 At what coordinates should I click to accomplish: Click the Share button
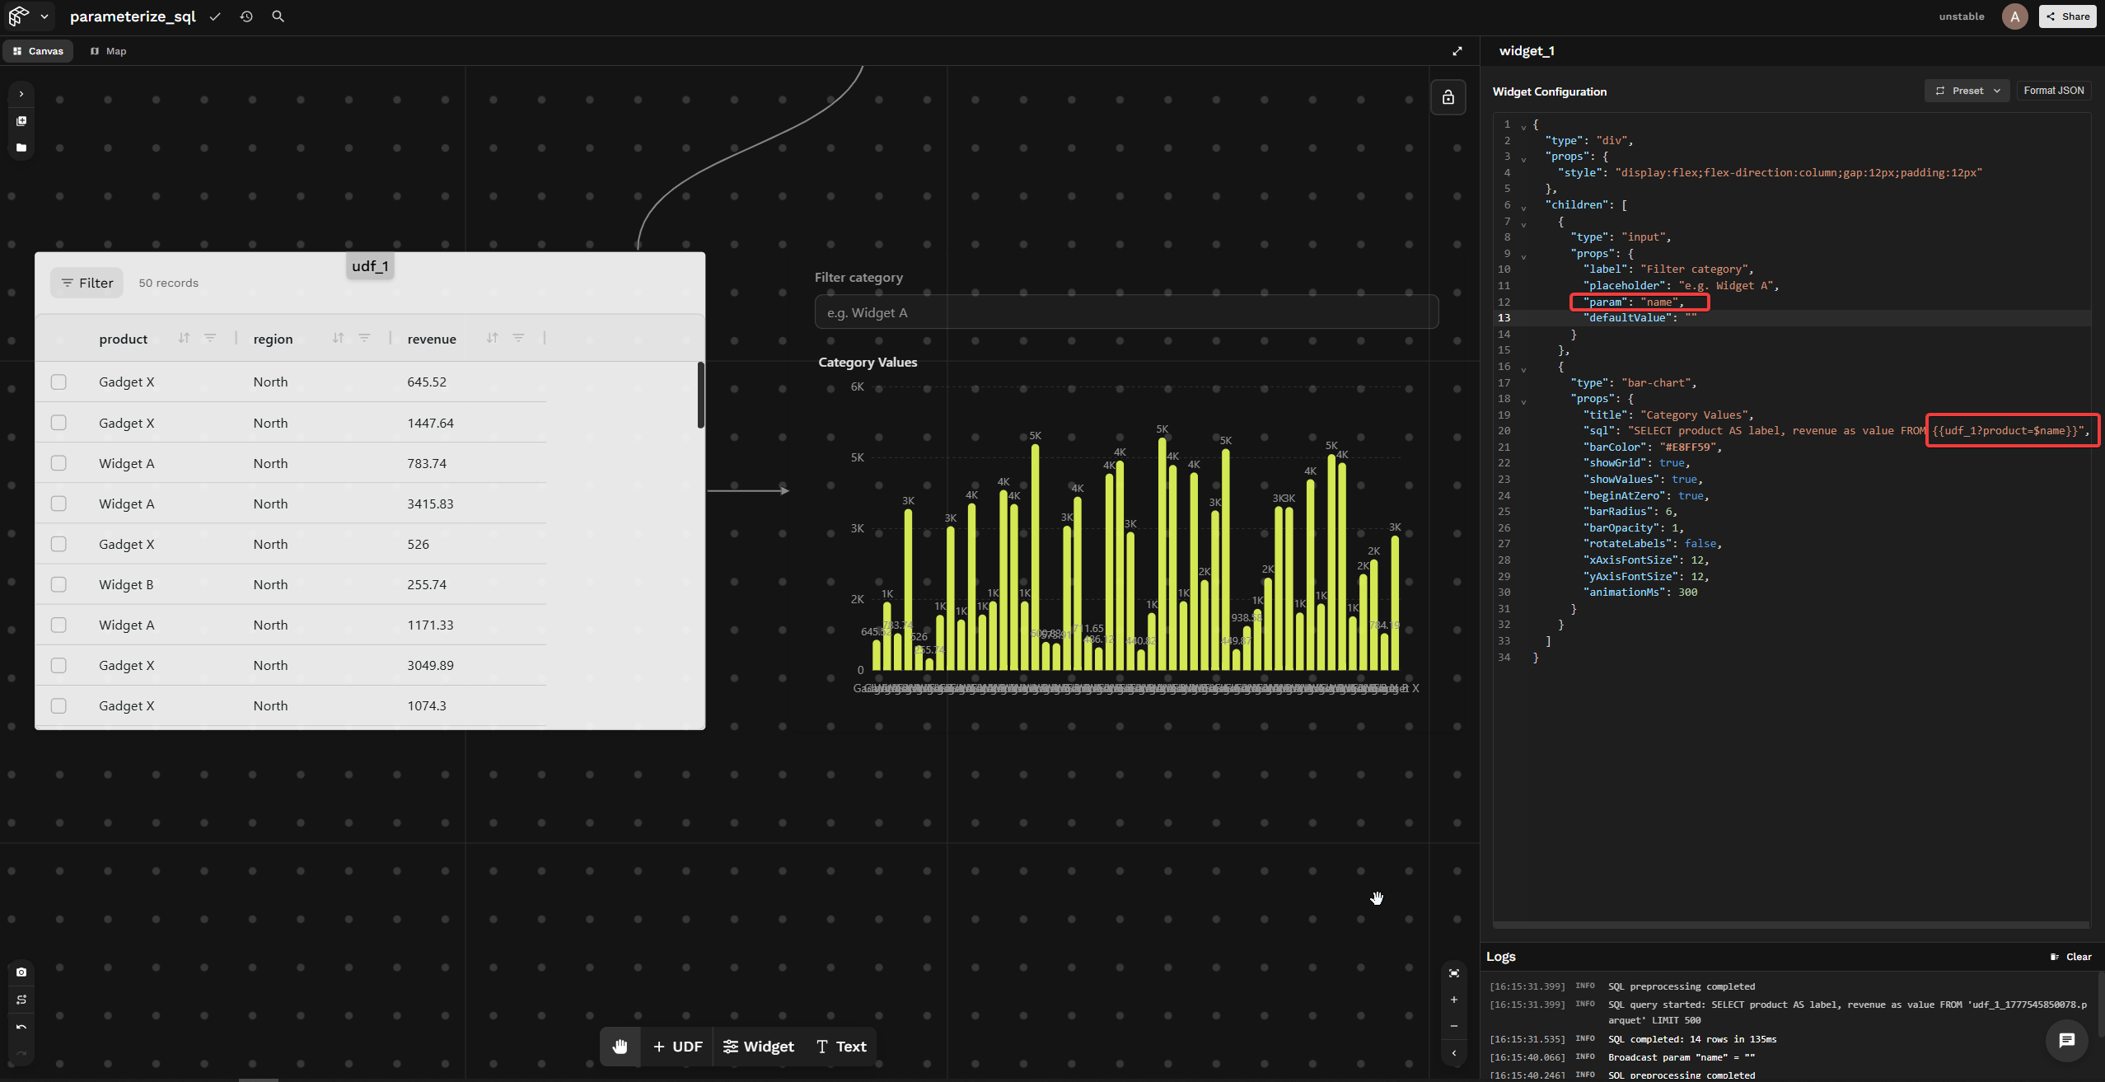pos(2067,16)
